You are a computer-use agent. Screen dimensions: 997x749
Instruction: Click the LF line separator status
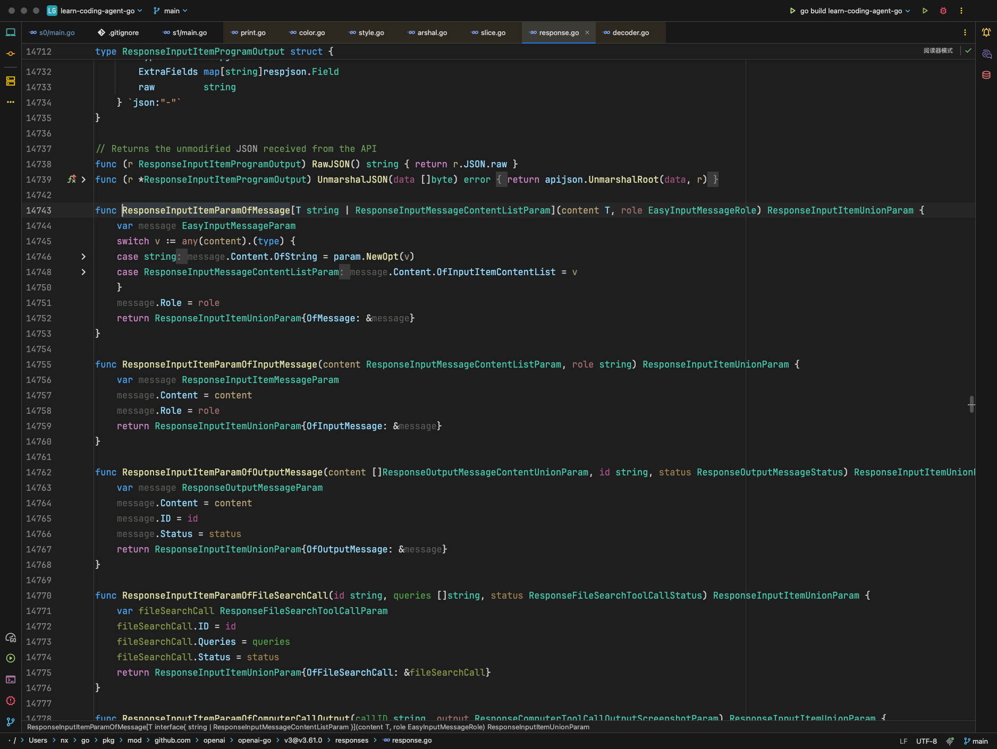pyautogui.click(x=903, y=741)
